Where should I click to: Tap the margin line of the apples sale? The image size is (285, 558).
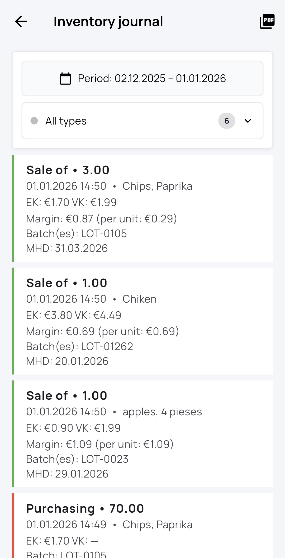(100, 445)
